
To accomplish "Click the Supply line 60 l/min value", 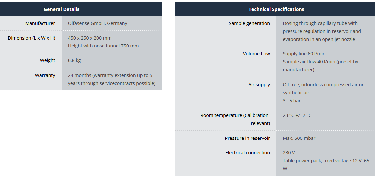I will (304, 54).
